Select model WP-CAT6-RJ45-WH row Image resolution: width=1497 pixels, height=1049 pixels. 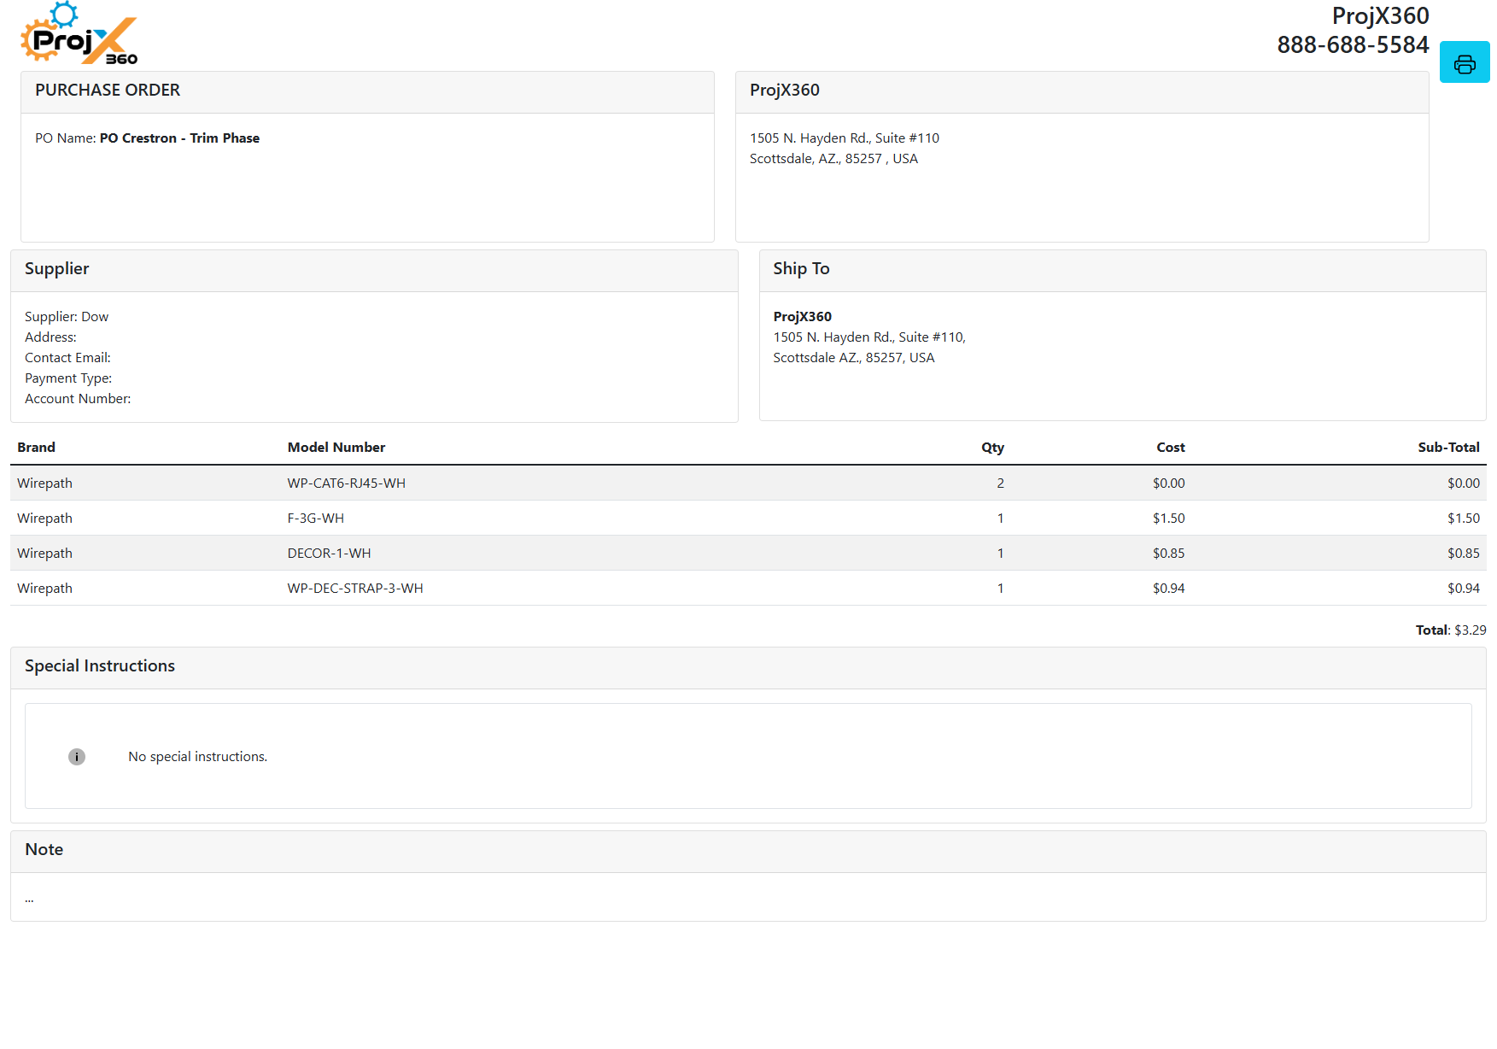pos(748,483)
